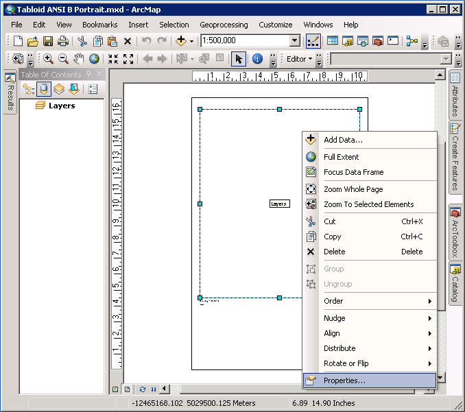Choose Properties... from context menu
This screenshot has height=412, width=465.
(x=370, y=380)
